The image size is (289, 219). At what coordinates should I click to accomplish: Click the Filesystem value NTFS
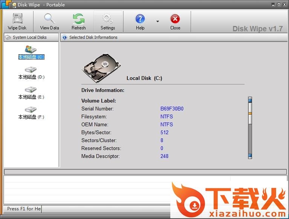coord(167,117)
